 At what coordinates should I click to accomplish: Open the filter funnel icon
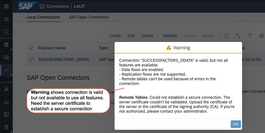pyautogui.click(x=250, y=36)
